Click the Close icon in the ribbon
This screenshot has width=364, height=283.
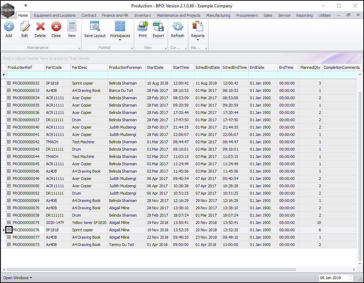coord(56,27)
